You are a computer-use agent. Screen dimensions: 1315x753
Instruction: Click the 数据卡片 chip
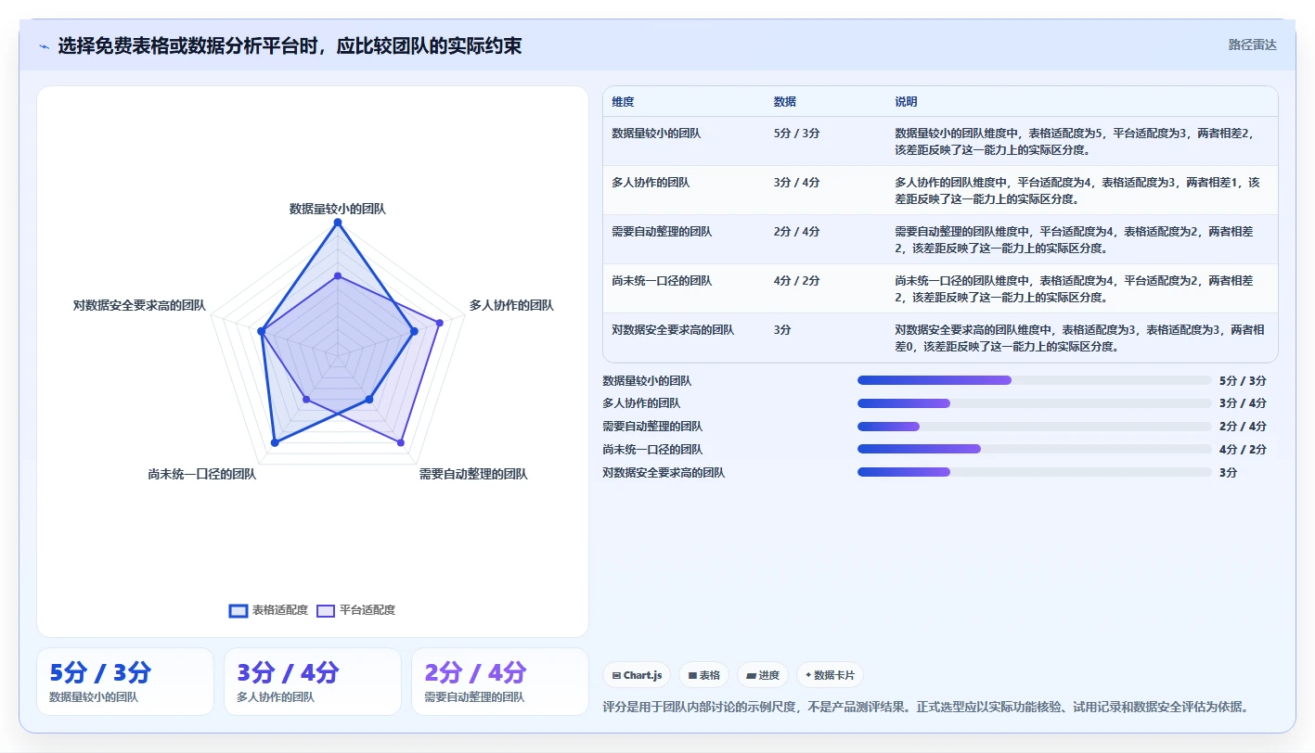pyautogui.click(x=830, y=675)
